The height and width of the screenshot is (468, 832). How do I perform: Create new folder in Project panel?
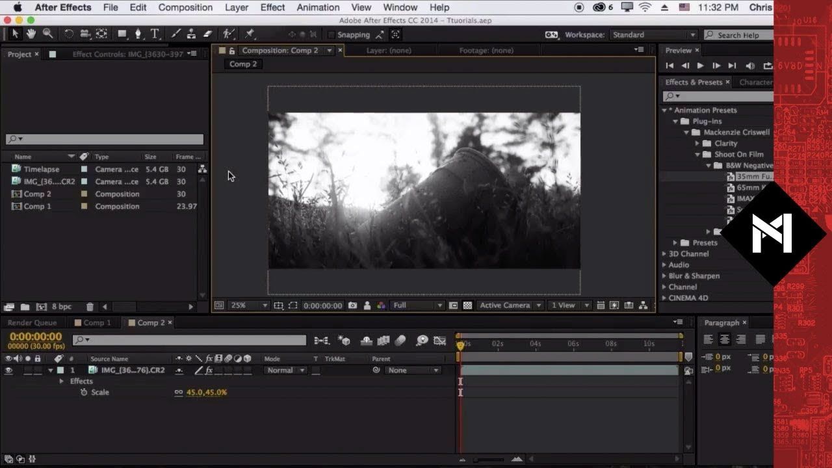pos(25,307)
